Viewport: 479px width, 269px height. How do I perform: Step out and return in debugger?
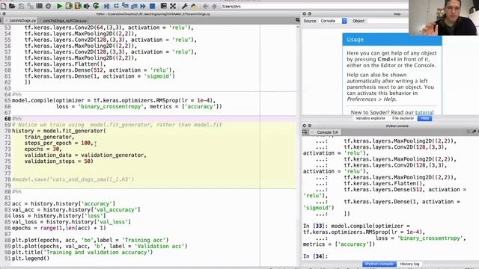pos(134,6)
